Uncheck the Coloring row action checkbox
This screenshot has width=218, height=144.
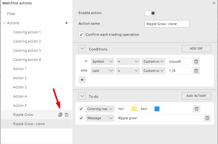tap(81, 109)
